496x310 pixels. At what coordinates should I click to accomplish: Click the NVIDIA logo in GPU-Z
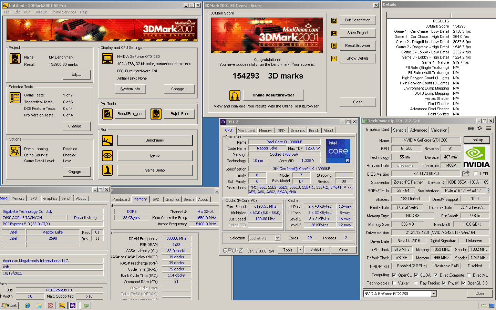click(477, 157)
